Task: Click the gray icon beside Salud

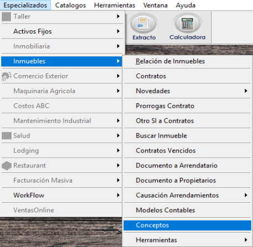Action: coord(7,136)
